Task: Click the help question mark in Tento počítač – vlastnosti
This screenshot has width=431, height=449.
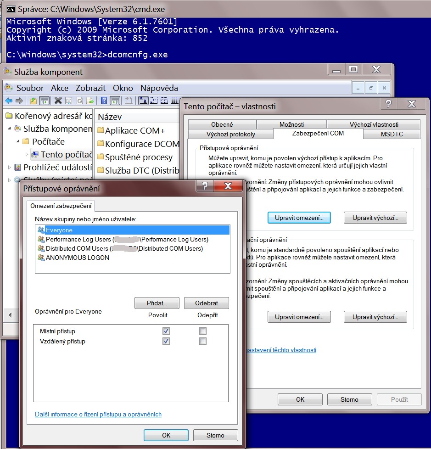Action: coord(388,104)
